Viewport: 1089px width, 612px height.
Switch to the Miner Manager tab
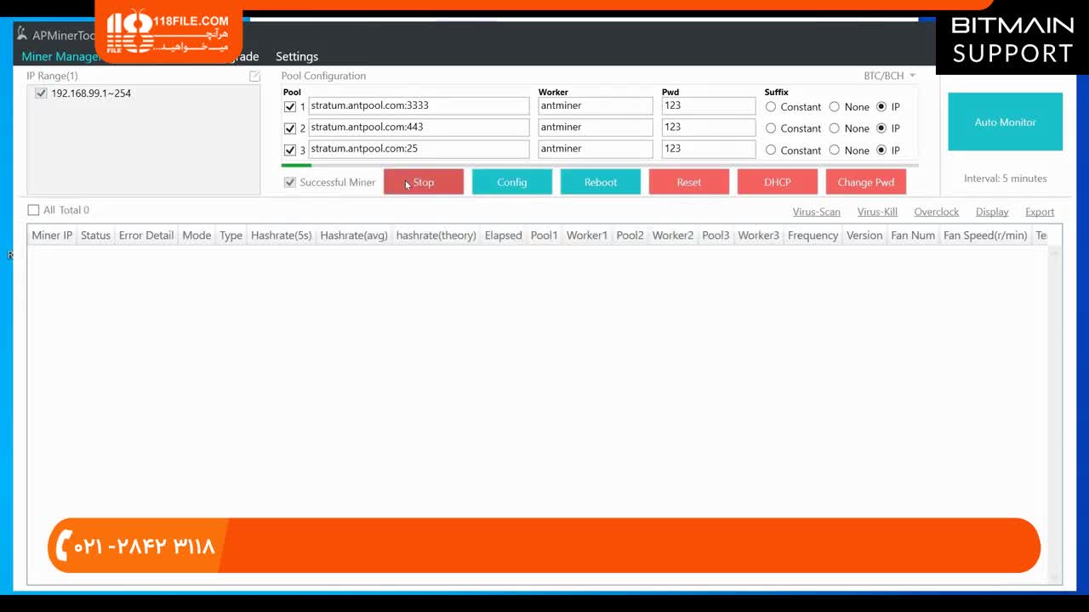60,57
